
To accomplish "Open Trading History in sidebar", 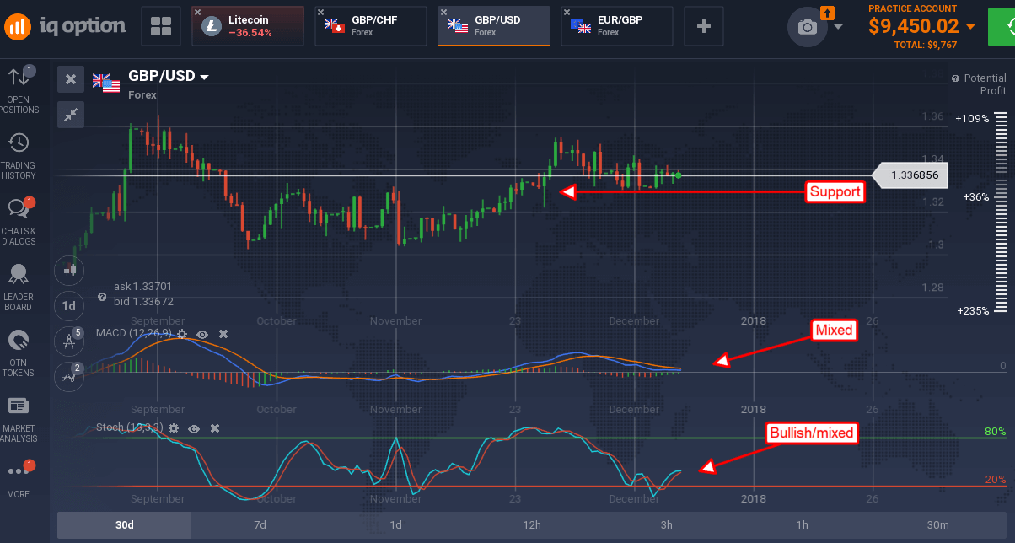I will pos(19,157).
